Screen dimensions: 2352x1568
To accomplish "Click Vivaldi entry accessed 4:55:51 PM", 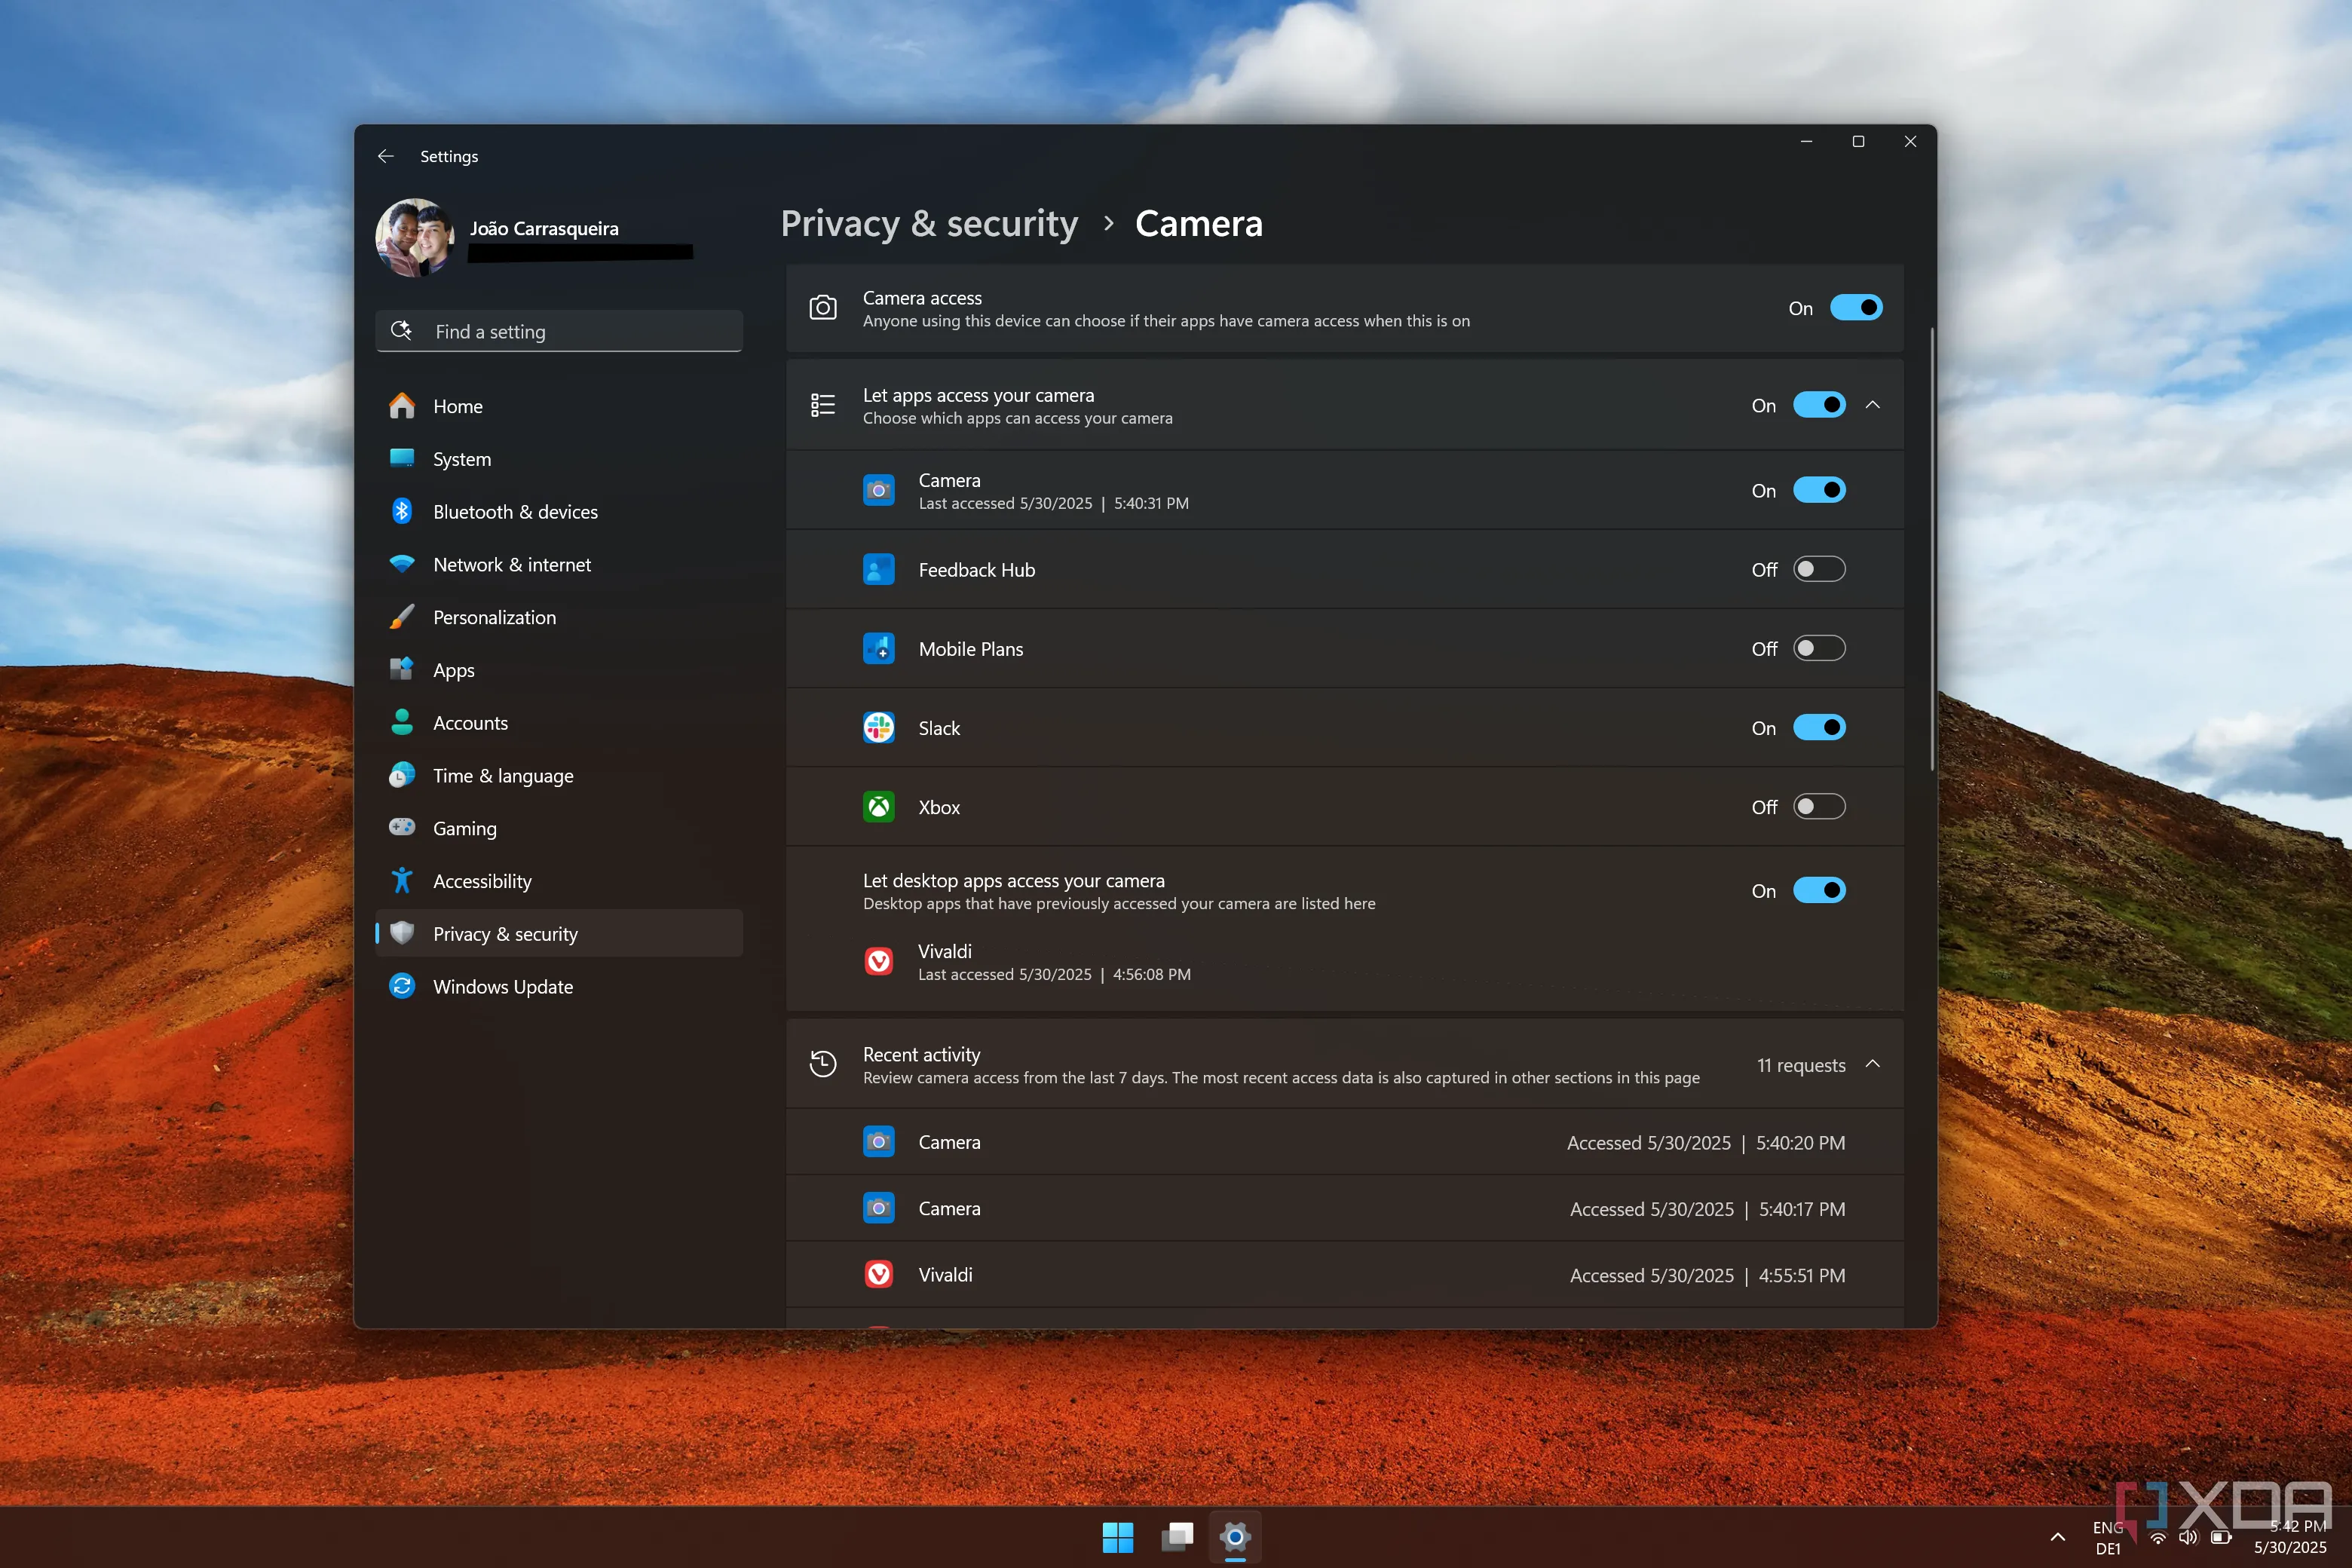I will [1345, 1275].
